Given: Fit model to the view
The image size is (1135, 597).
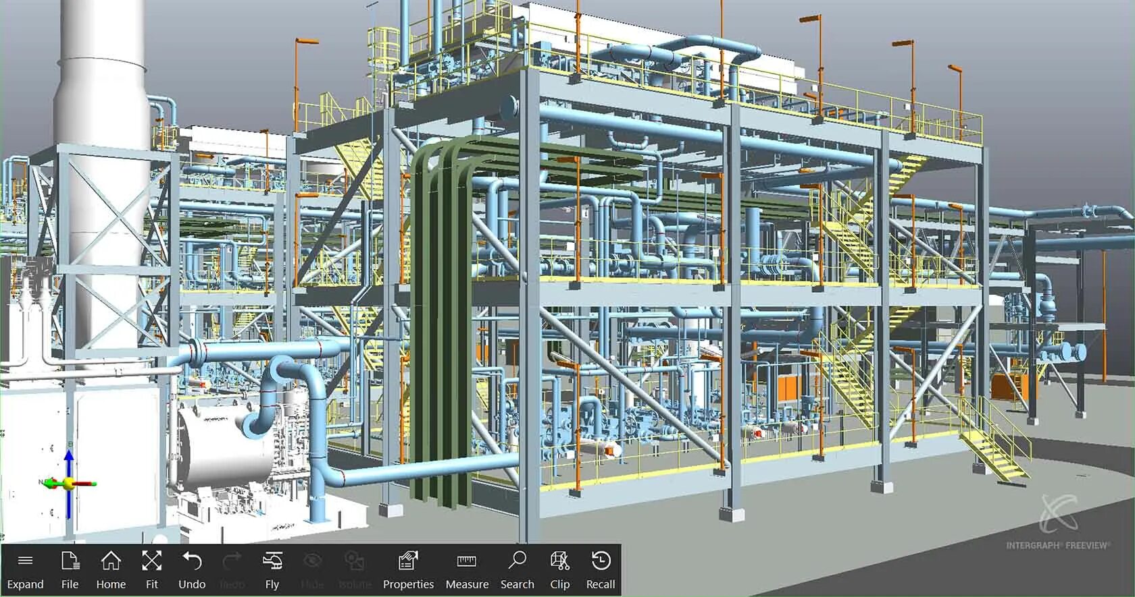Looking at the screenshot, I should click(x=152, y=570).
